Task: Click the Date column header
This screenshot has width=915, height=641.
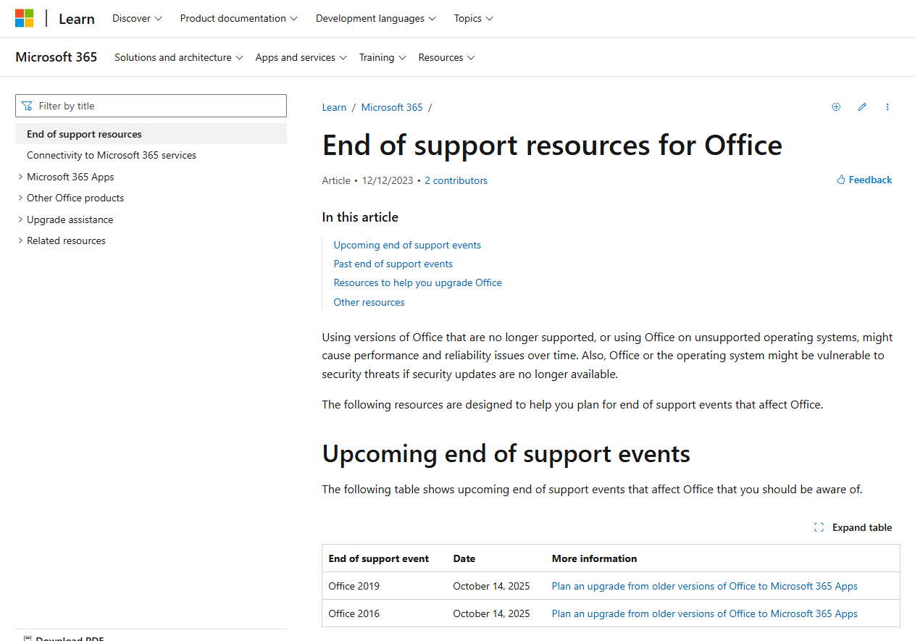Action: click(464, 558)
